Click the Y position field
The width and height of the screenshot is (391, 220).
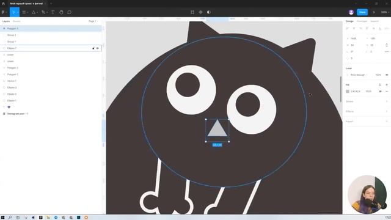(375, 38)
